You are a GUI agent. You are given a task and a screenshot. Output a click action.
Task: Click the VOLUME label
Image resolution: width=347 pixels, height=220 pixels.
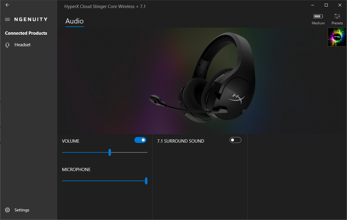(x=71, y=141)
